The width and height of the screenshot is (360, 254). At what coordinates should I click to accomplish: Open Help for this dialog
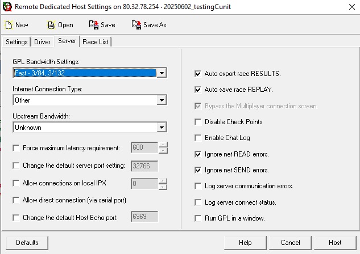[x=245, y=243]
